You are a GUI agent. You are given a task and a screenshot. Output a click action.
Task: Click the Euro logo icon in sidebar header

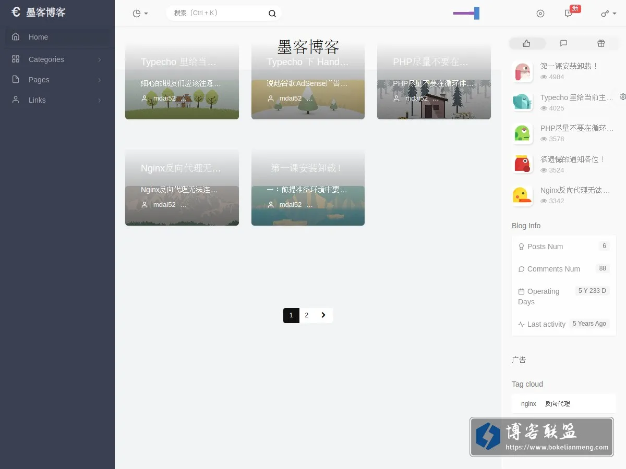[16, 12]
